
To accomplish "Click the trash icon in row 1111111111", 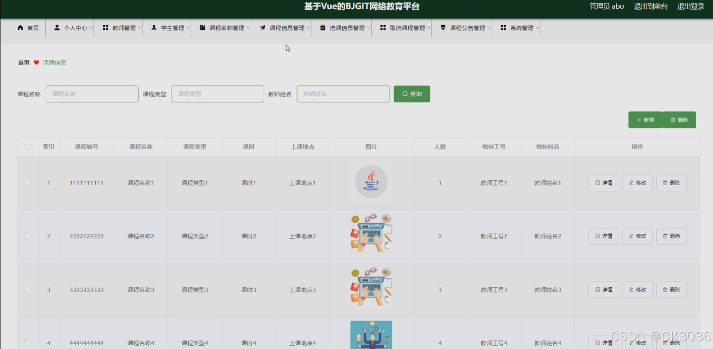I will pyautogui.click(x=665, y=183).
